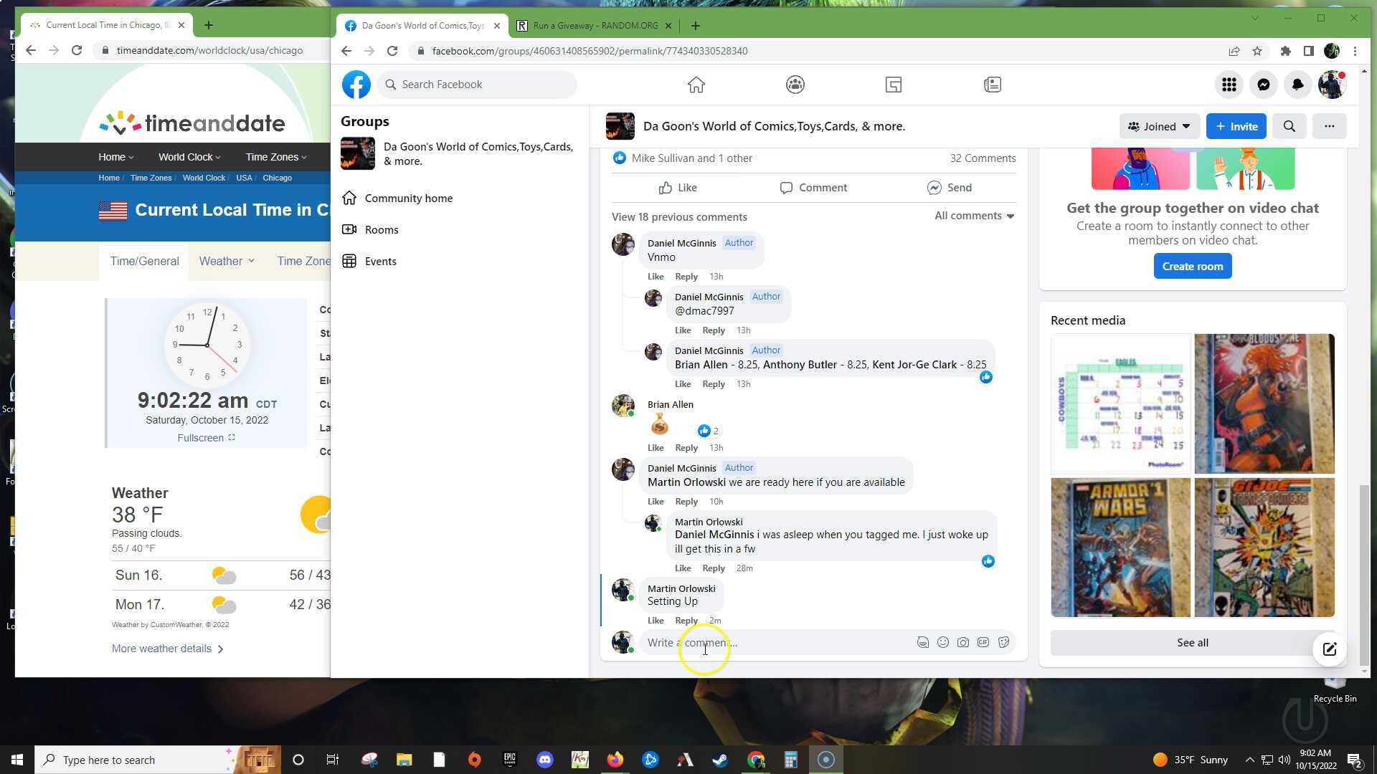Click emoji icon in comment box

(x=943, y=643)
